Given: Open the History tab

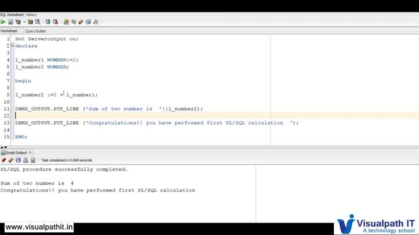Looking at the screenshot, I should (31, 14).
